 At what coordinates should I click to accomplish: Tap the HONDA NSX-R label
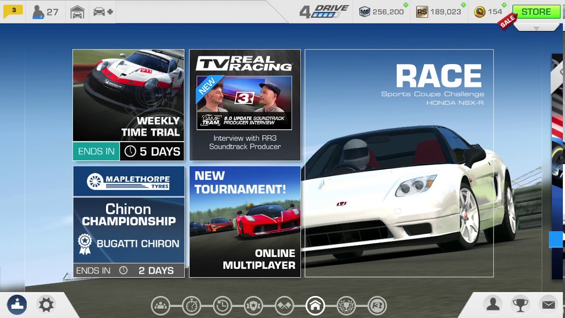[455, 103]
